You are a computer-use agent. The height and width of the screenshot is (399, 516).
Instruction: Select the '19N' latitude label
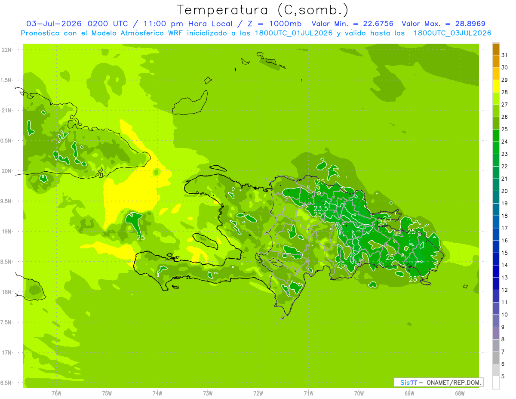(x=7, y=231)
